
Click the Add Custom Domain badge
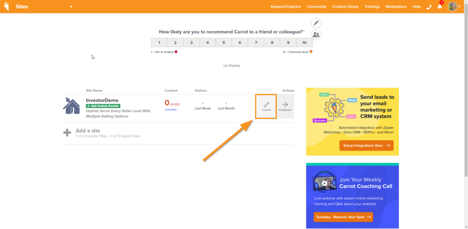point(103,106)
